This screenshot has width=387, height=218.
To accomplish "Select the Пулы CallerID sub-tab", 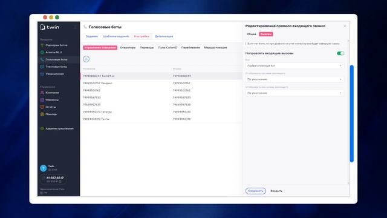I will (x=167, y=47).
